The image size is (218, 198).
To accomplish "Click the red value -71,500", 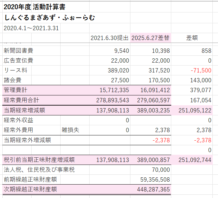I will 201,70.
